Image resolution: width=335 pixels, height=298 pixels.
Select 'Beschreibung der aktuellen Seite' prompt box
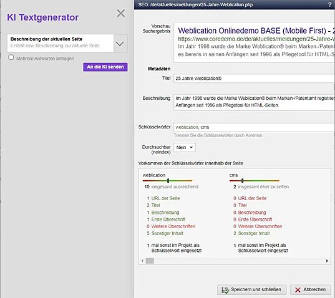[x=61, y=44]
